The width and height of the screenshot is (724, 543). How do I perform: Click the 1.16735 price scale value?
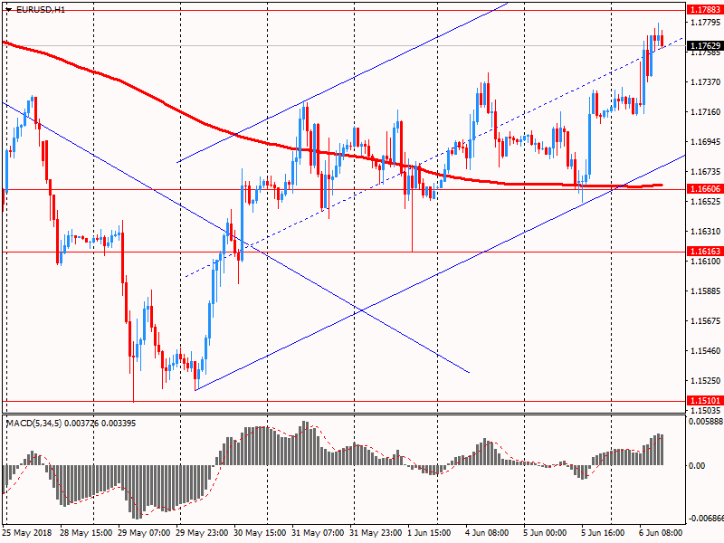coord(705,171)
